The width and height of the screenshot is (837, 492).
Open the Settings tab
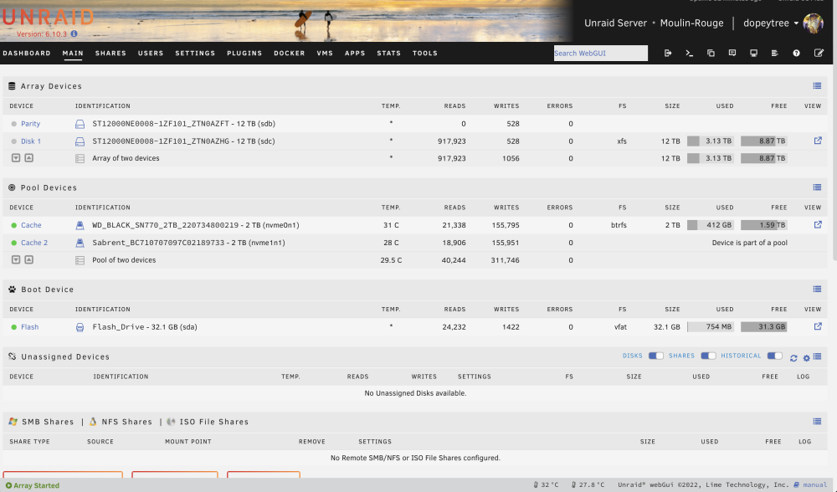click(x=195, y=54)
